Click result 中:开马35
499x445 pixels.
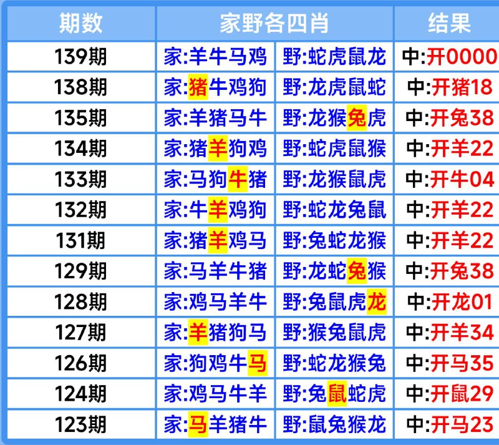tap(447, 363)
